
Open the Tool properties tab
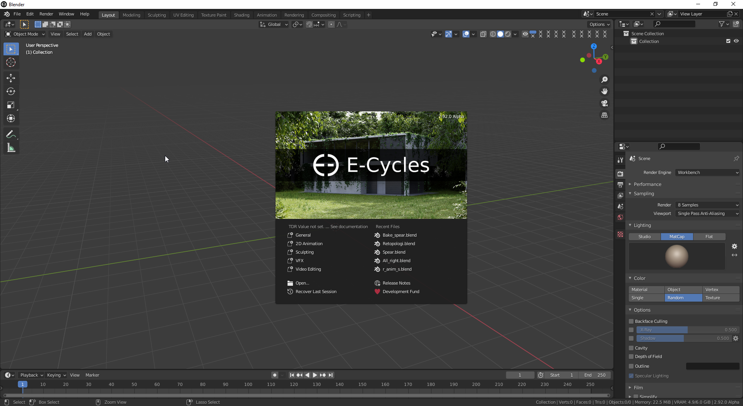(620, 160)
